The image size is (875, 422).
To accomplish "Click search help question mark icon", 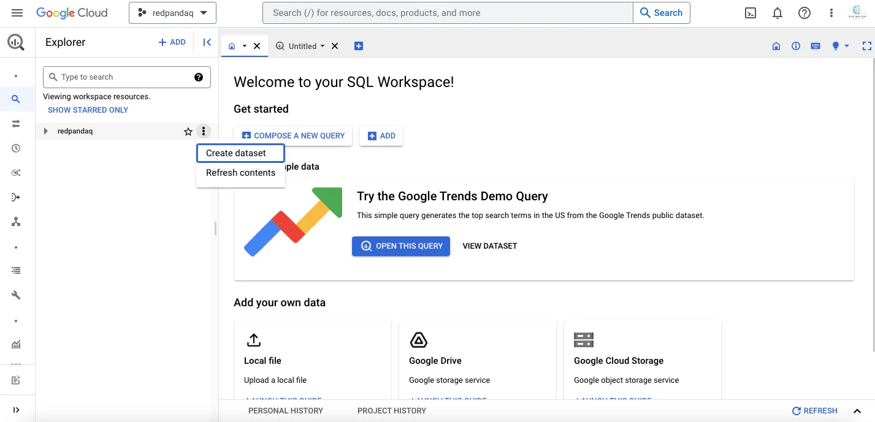I will tap(199, 77).
